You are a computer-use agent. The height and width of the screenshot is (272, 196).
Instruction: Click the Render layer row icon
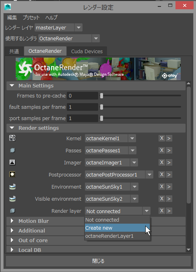pyautogui.click(x=12, y=211)
